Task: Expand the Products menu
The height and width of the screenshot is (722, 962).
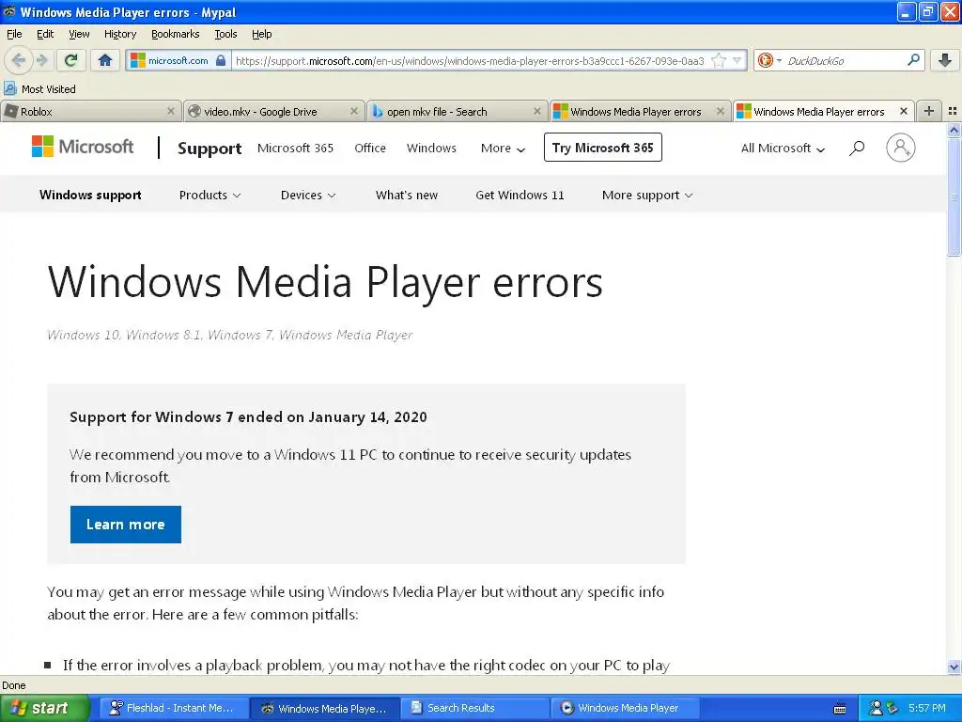Action: pos(209,195)
